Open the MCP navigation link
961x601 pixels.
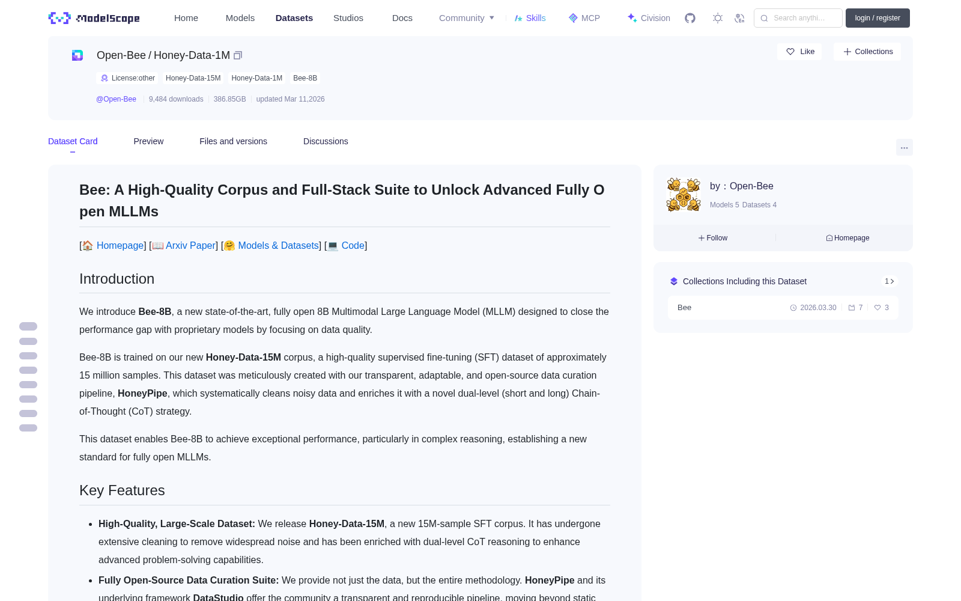590,18
